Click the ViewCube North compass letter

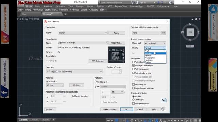[x=190, y=24]
